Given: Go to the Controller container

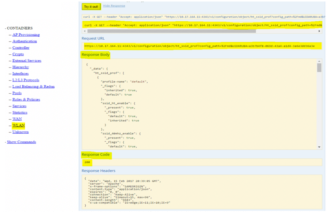Looking at the screenshot, I should point(21,48).
